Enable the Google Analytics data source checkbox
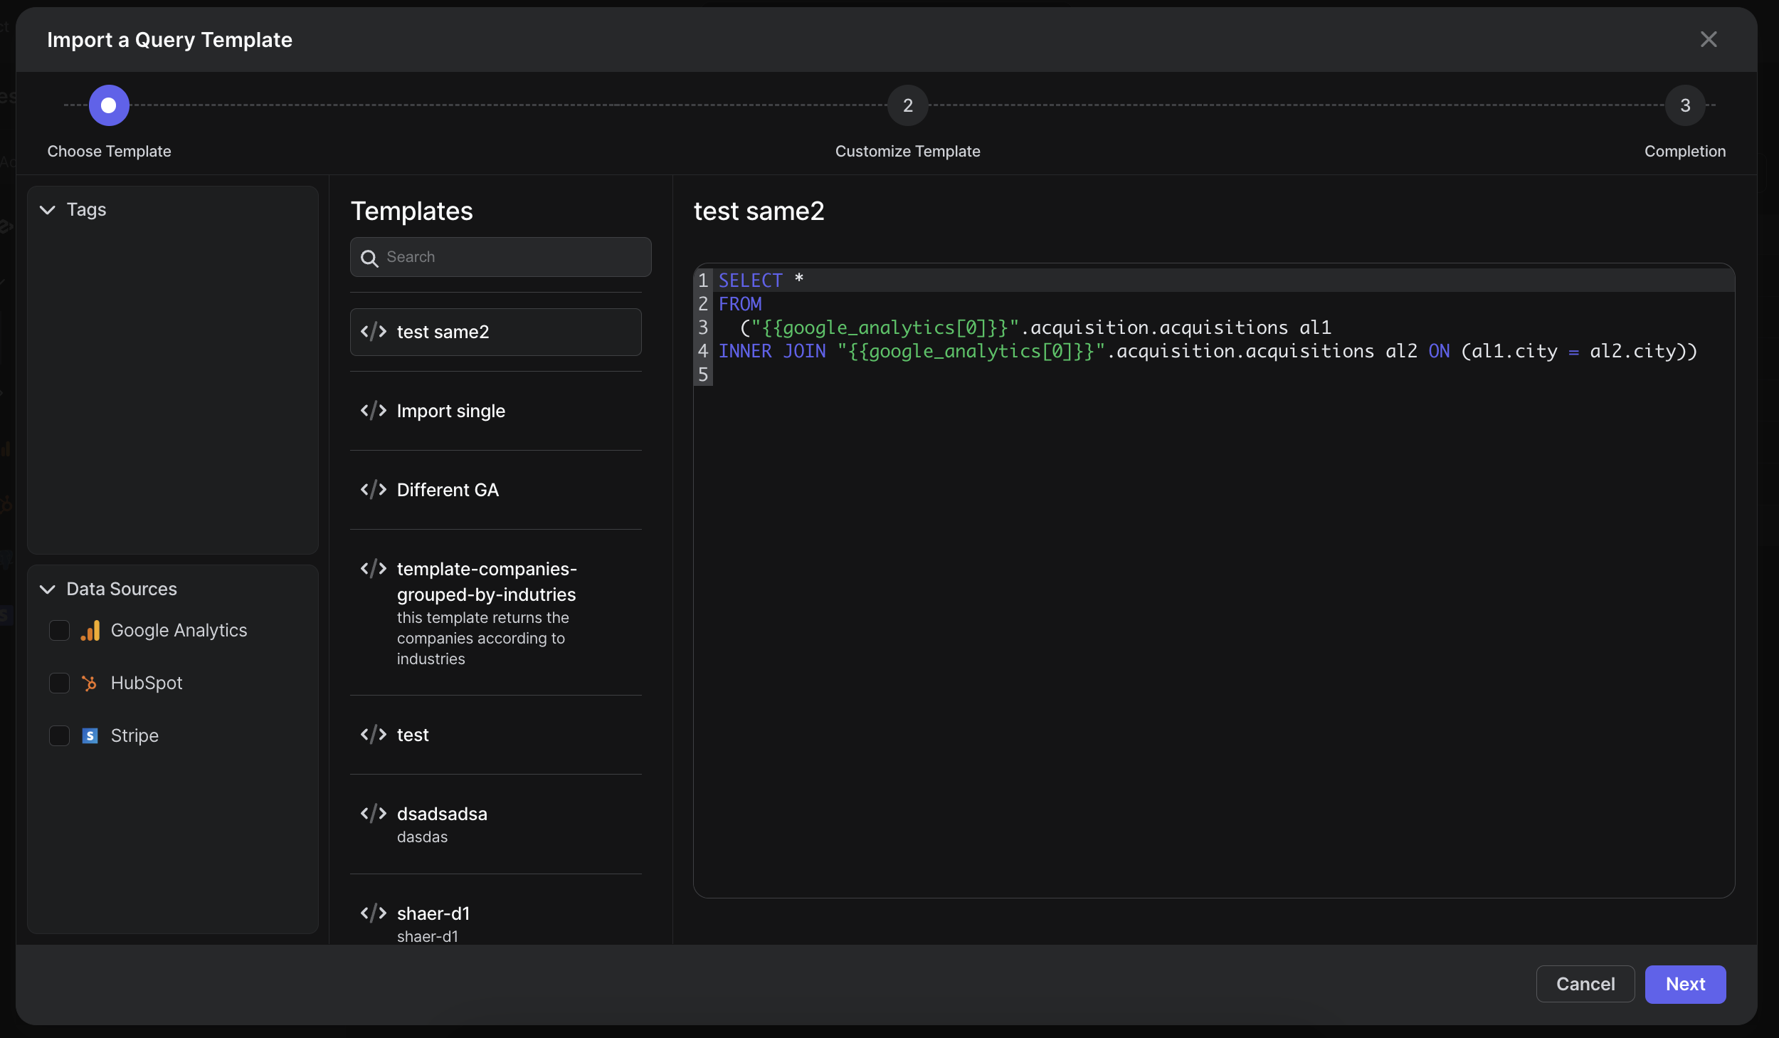This screenshot has height=1038, width=1779. [59, 631]
